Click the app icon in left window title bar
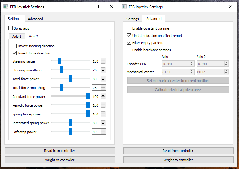 [6, 7]
